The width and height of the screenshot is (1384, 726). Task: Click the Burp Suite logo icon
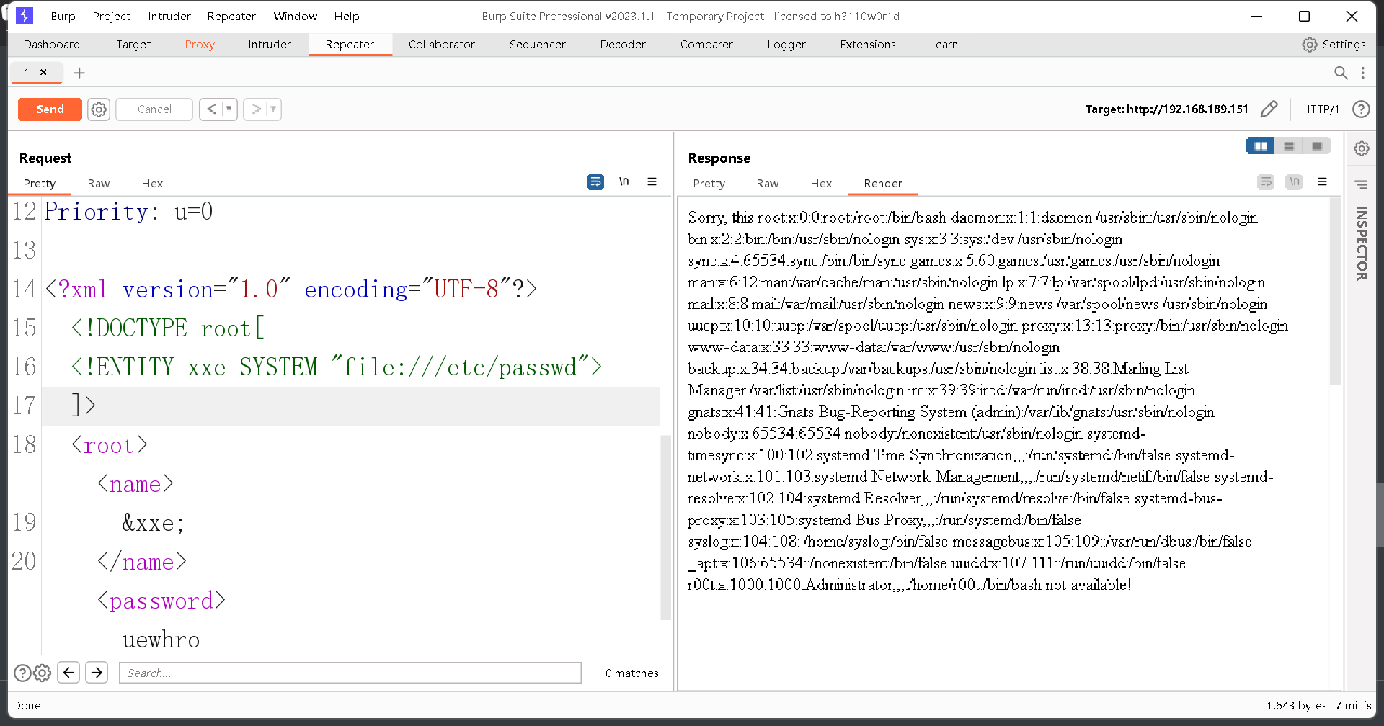pyautogui.click(x=25, y=16)
